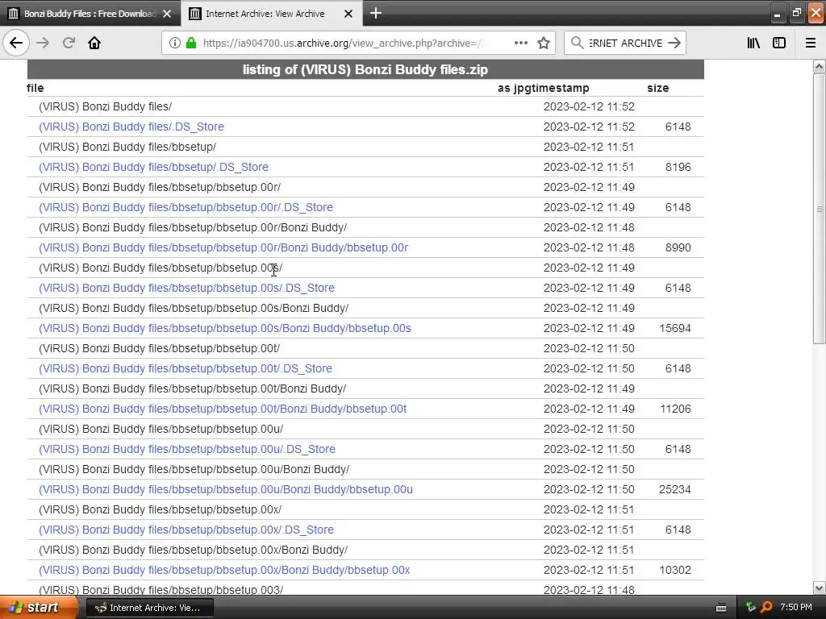Click size value 15694

pyautogui.click(x=675, y=329)
